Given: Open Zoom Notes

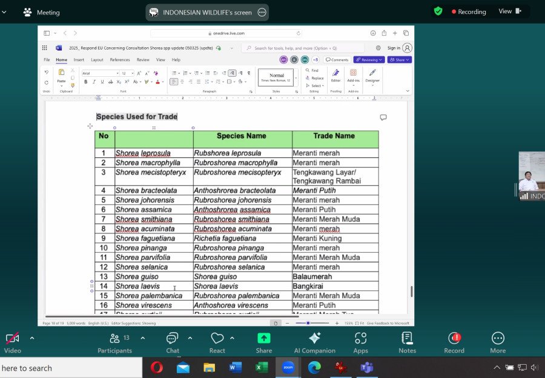Looking at the screenshot, I should pyautogui.click(x=407, y=339).
